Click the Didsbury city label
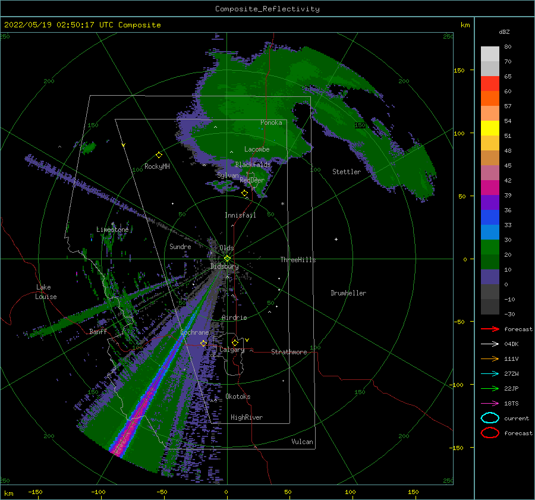The image size is (535, 500). pos(224,266)
